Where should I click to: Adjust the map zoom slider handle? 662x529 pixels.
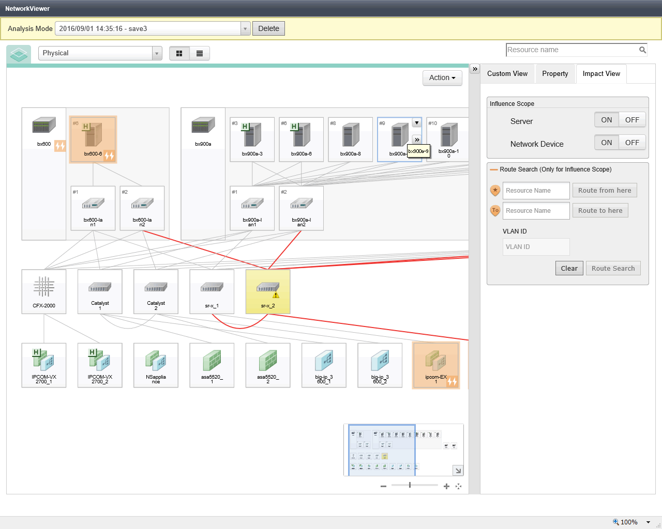click(410, 485)
